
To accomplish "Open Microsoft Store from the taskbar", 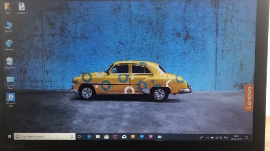I will click(x=106, y=137).
